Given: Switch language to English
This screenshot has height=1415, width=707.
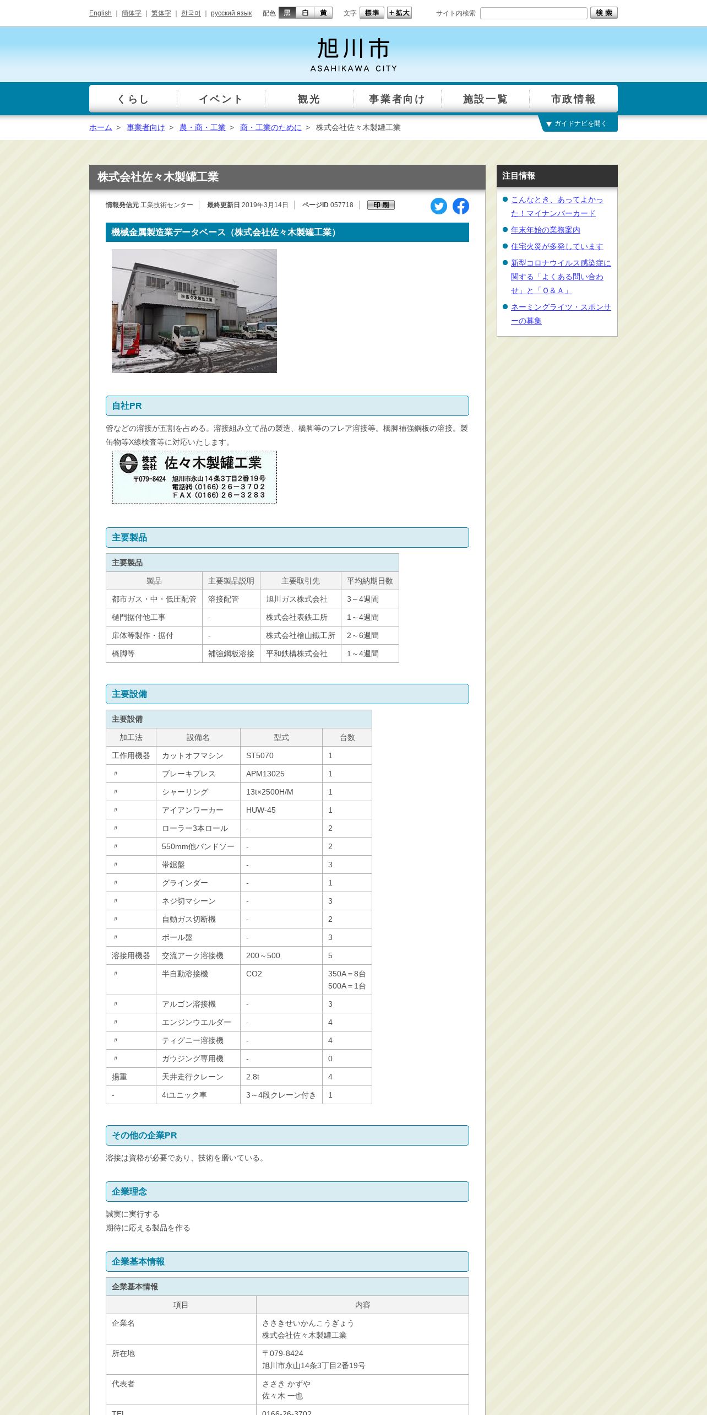Looking at the screenshot, I should 100,13.
